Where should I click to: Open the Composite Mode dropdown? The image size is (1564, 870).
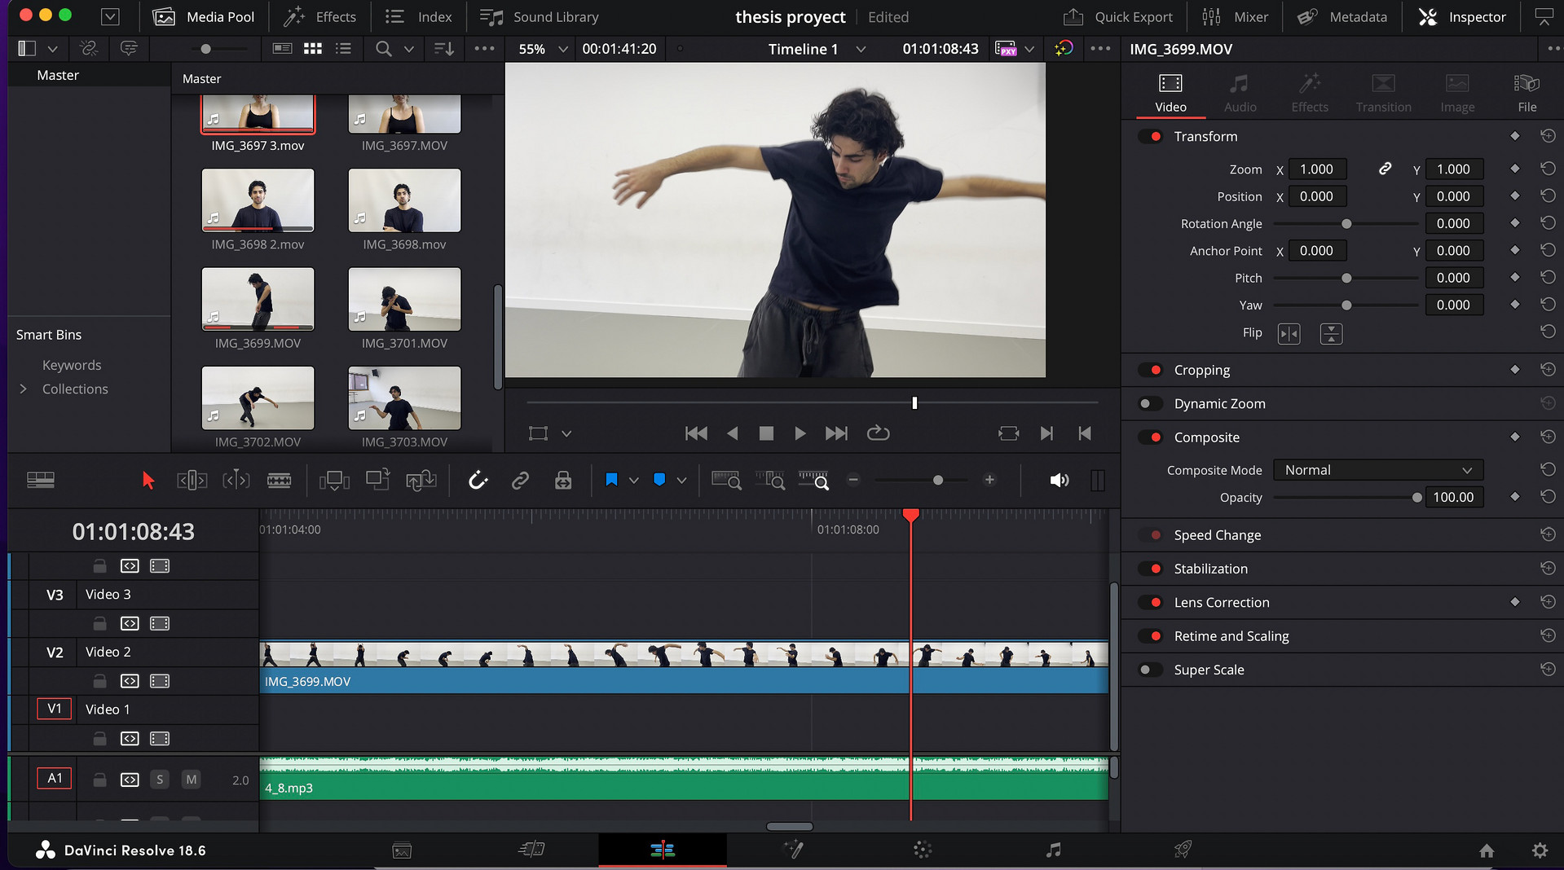(1377, 470)
